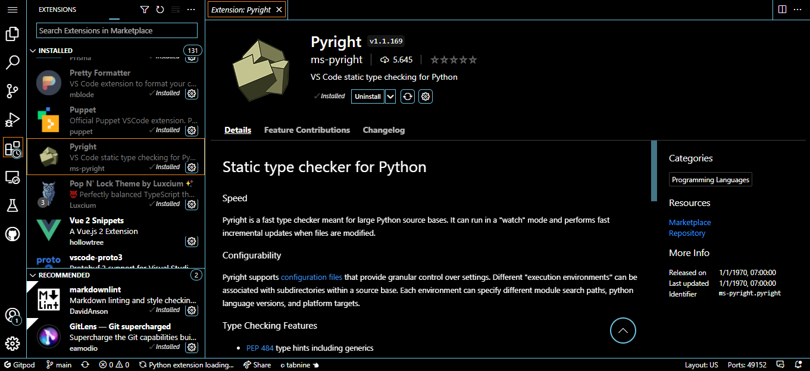Switch to the Details tab
Image resolution: width=810 pixels, height=371 pixels.
coord(238,130)
